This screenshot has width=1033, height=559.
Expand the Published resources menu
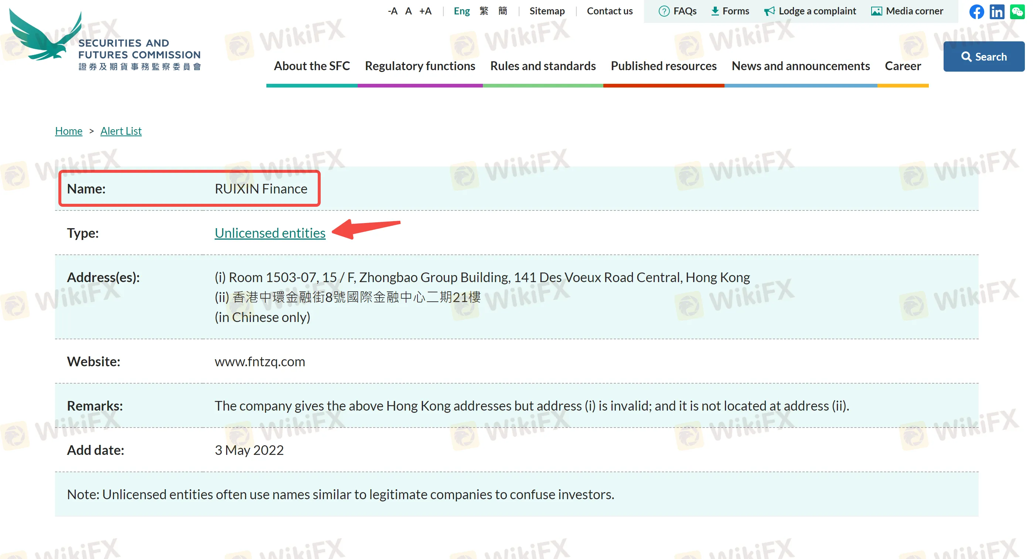pos(663,66)
